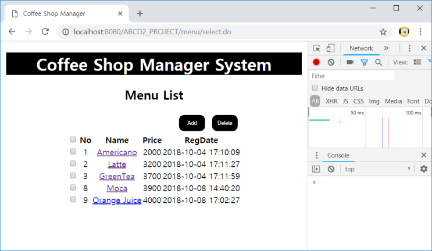
Task: Bookmark this page with the star icon
Action: pyautogui.click(x=383, y=32)
